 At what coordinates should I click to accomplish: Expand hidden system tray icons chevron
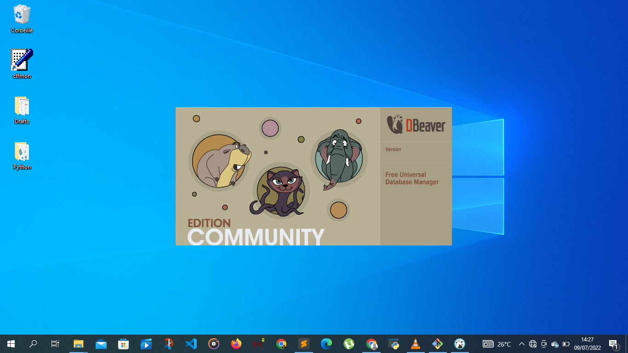(521, 344)
